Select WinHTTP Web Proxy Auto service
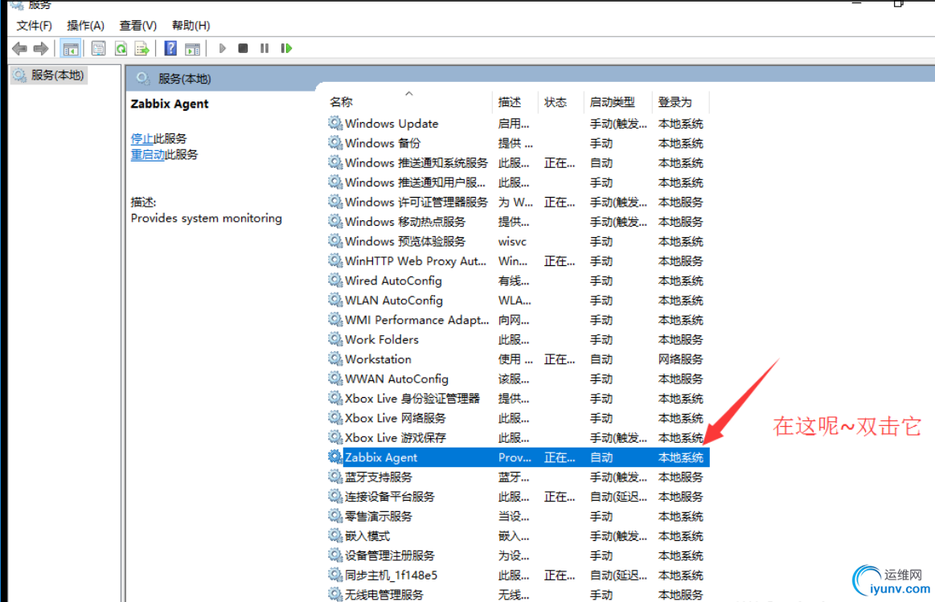The height and width of the screenshot is (602, 935). pyautogui.click(x=518, y=261)
